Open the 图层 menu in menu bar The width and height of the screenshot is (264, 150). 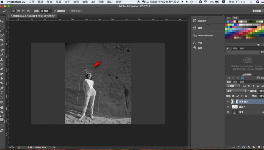[58, 2]
